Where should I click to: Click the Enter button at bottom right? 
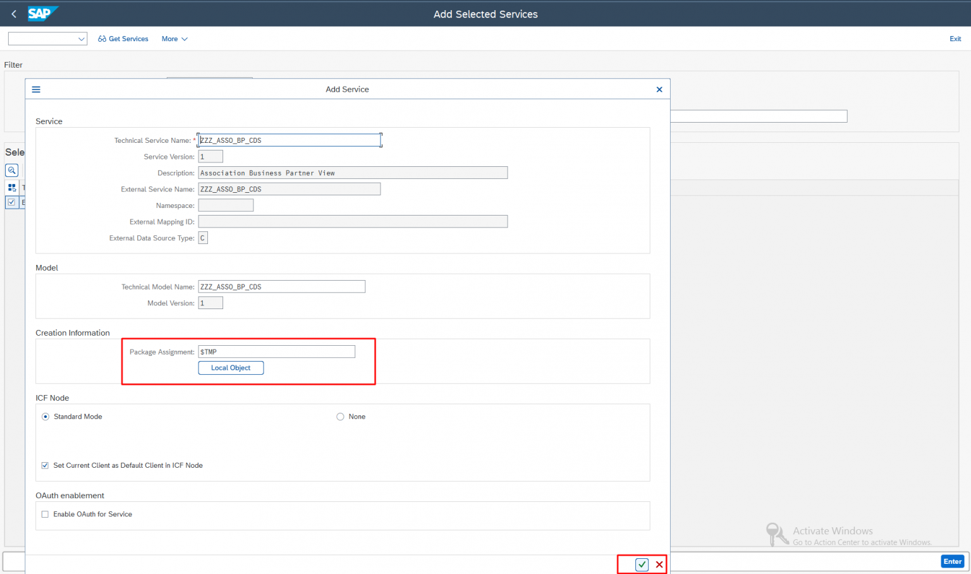(x=952, y=561)
